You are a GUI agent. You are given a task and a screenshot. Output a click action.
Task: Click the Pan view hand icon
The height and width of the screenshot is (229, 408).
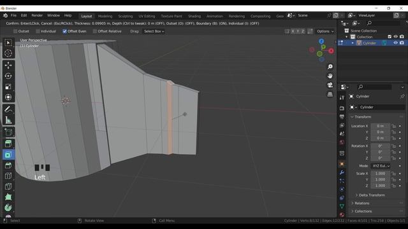point(330,76)
